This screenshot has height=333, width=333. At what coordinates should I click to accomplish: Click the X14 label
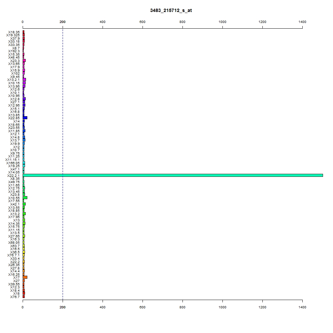click(16, 122)
